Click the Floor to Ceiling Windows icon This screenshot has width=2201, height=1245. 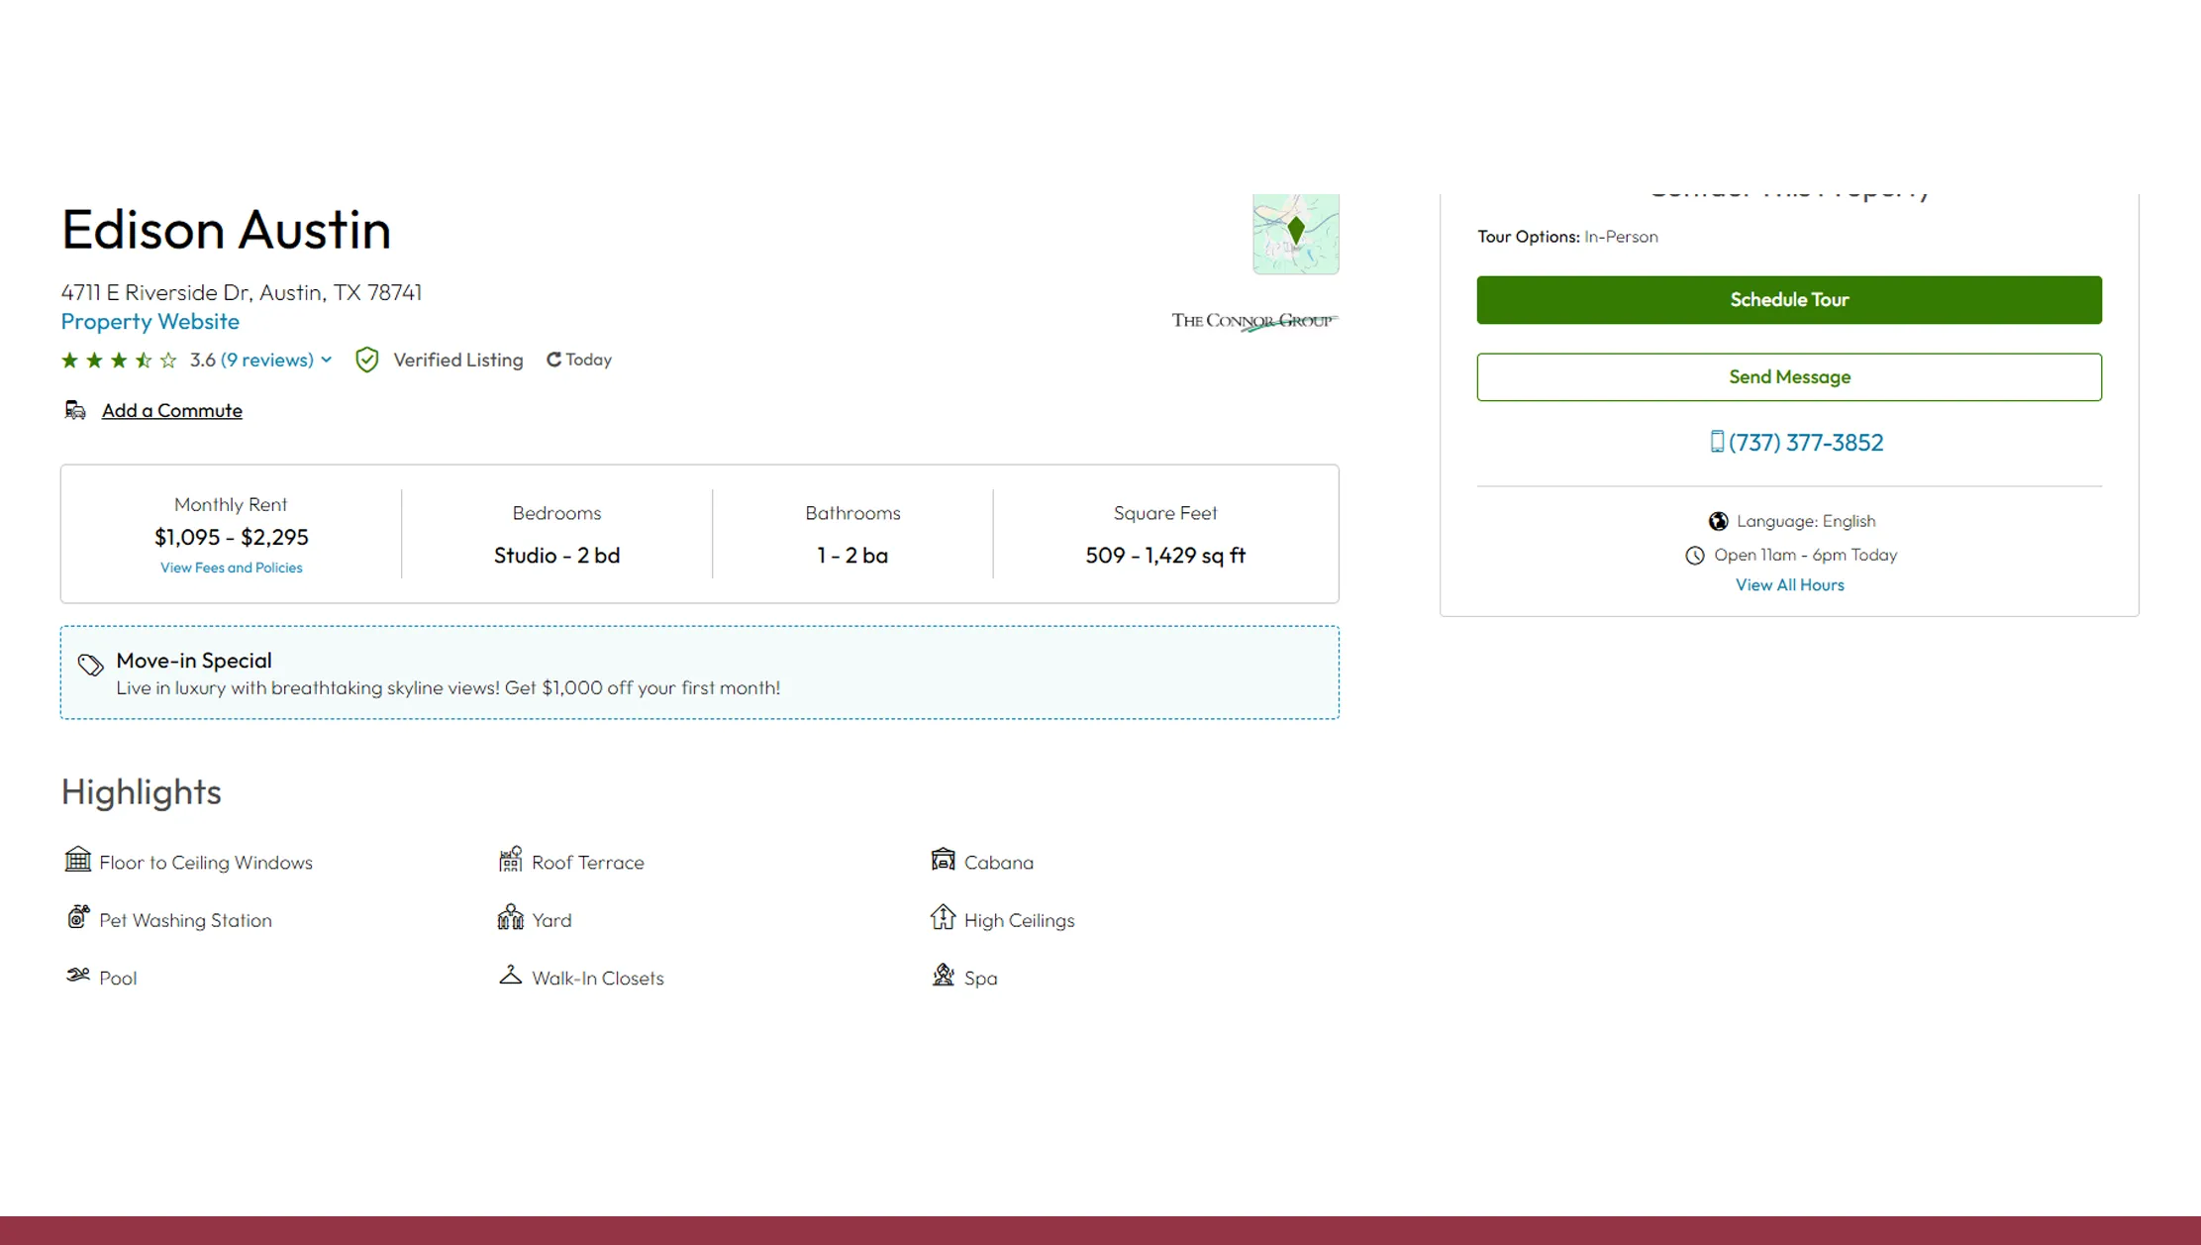pos(77,860)
